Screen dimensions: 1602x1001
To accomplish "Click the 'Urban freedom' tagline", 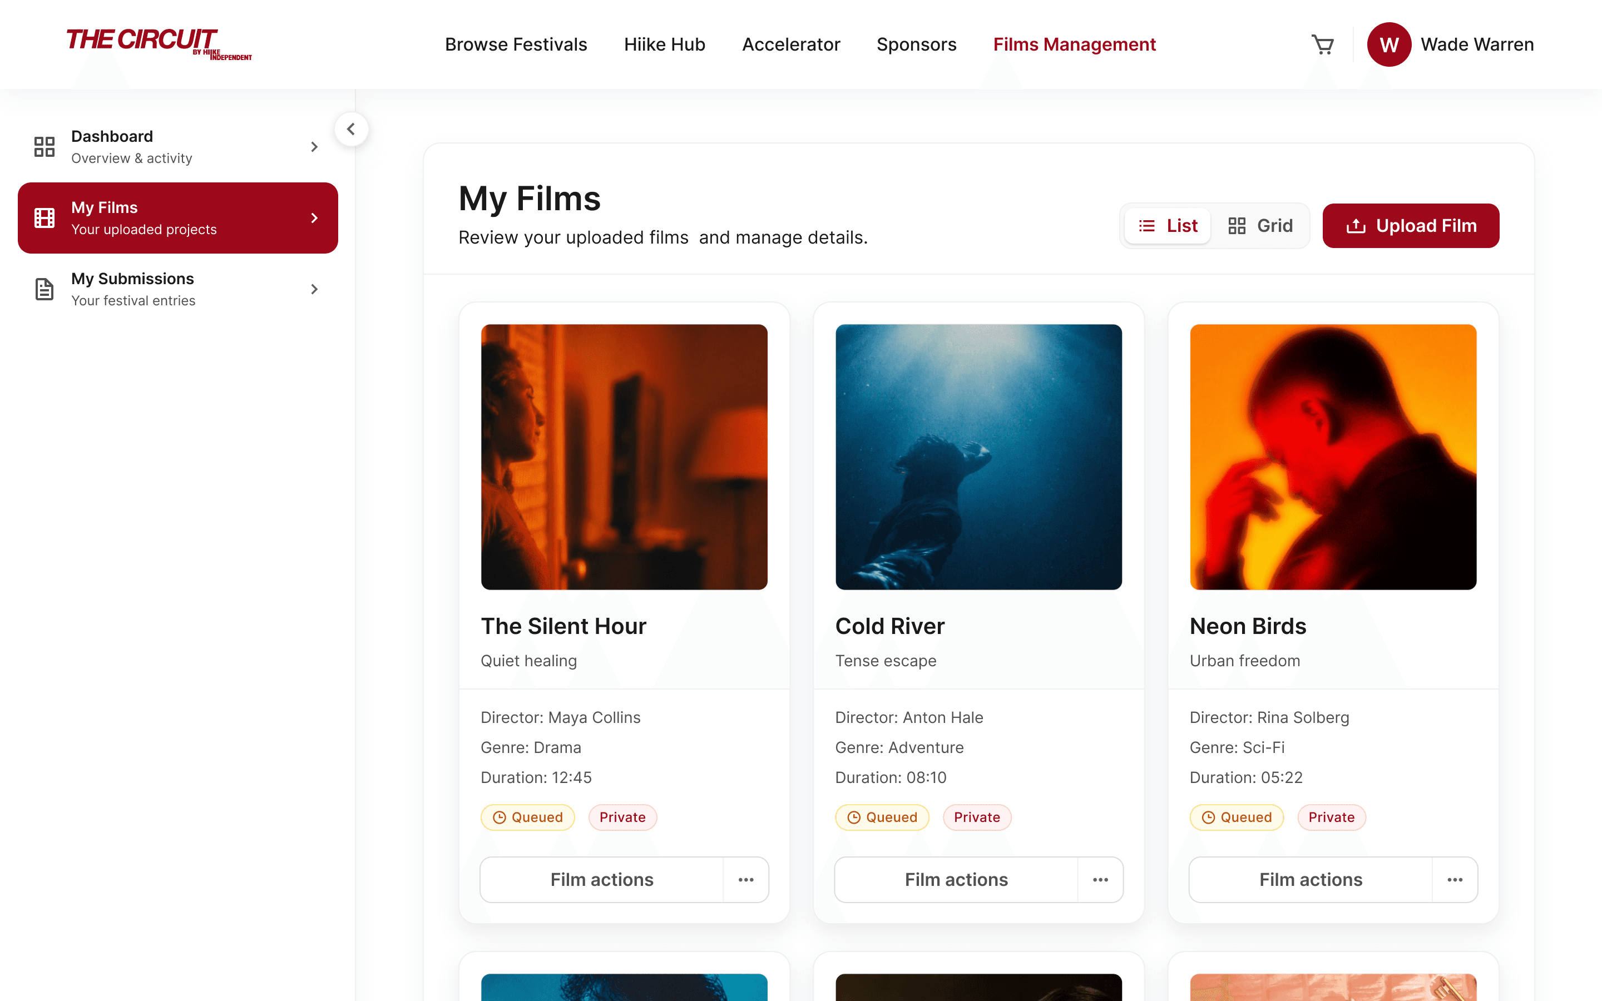I will point(1244,661).
